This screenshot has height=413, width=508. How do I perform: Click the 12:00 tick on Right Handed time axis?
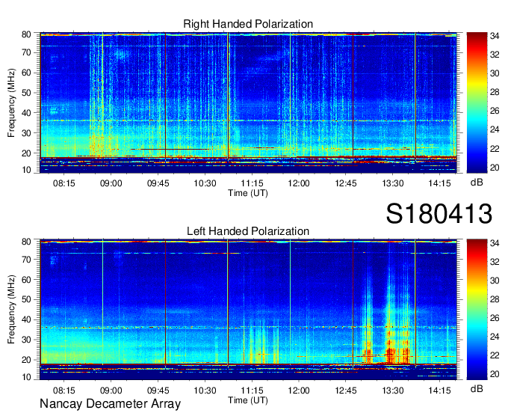(299, 183)
